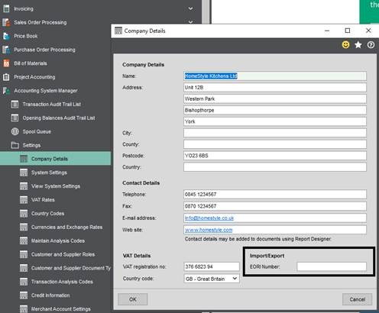Image resolution: width=379 pixels, height=313 pixels.
Task: Click the Bishopthorpe address line
Action: 275,110
